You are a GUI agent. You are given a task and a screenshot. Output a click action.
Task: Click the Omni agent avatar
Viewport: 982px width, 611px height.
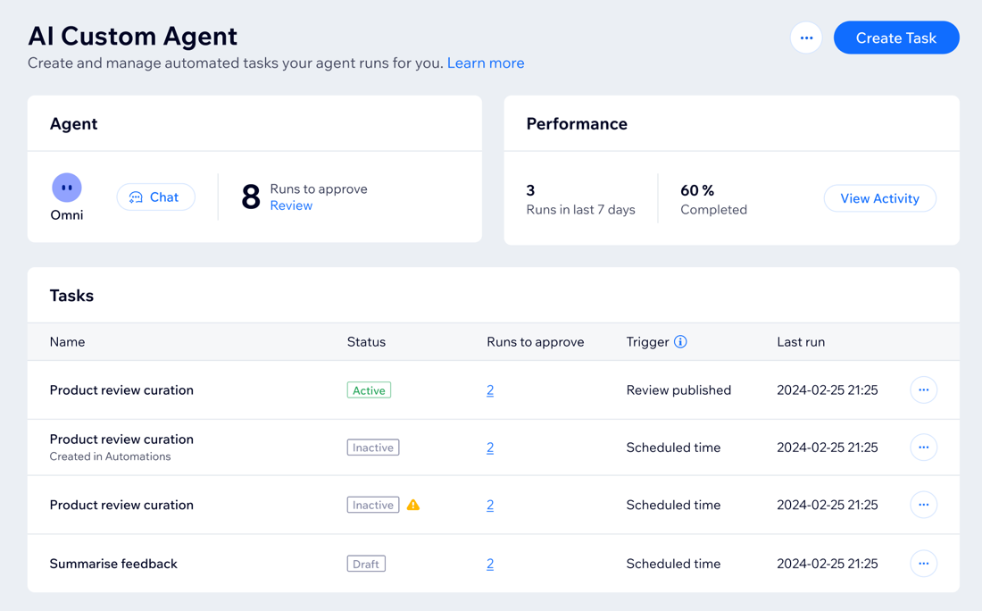point(66,188)
